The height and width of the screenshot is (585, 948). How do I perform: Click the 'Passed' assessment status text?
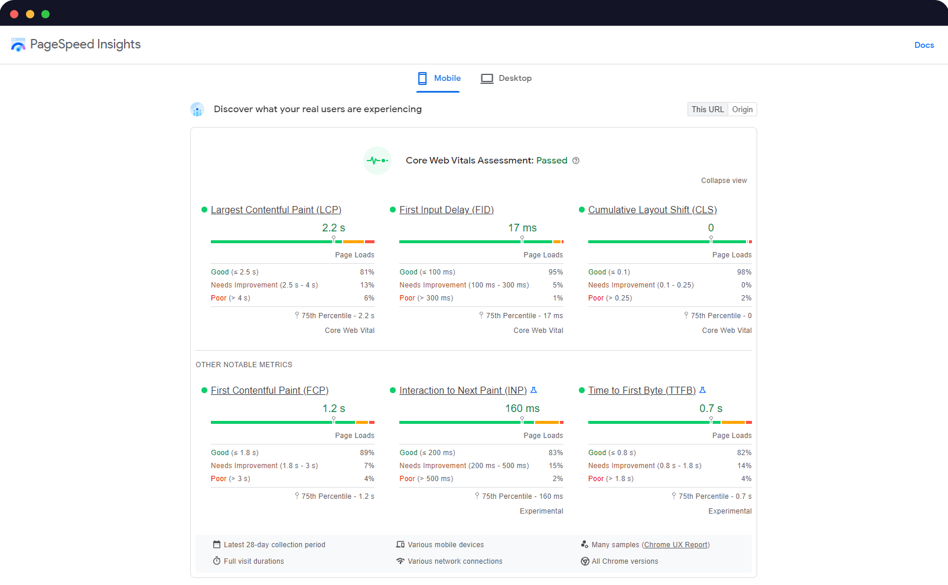[552, 161]
